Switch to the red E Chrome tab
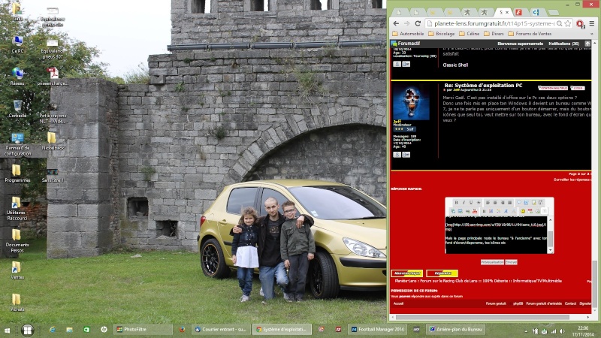 (518, 12)
